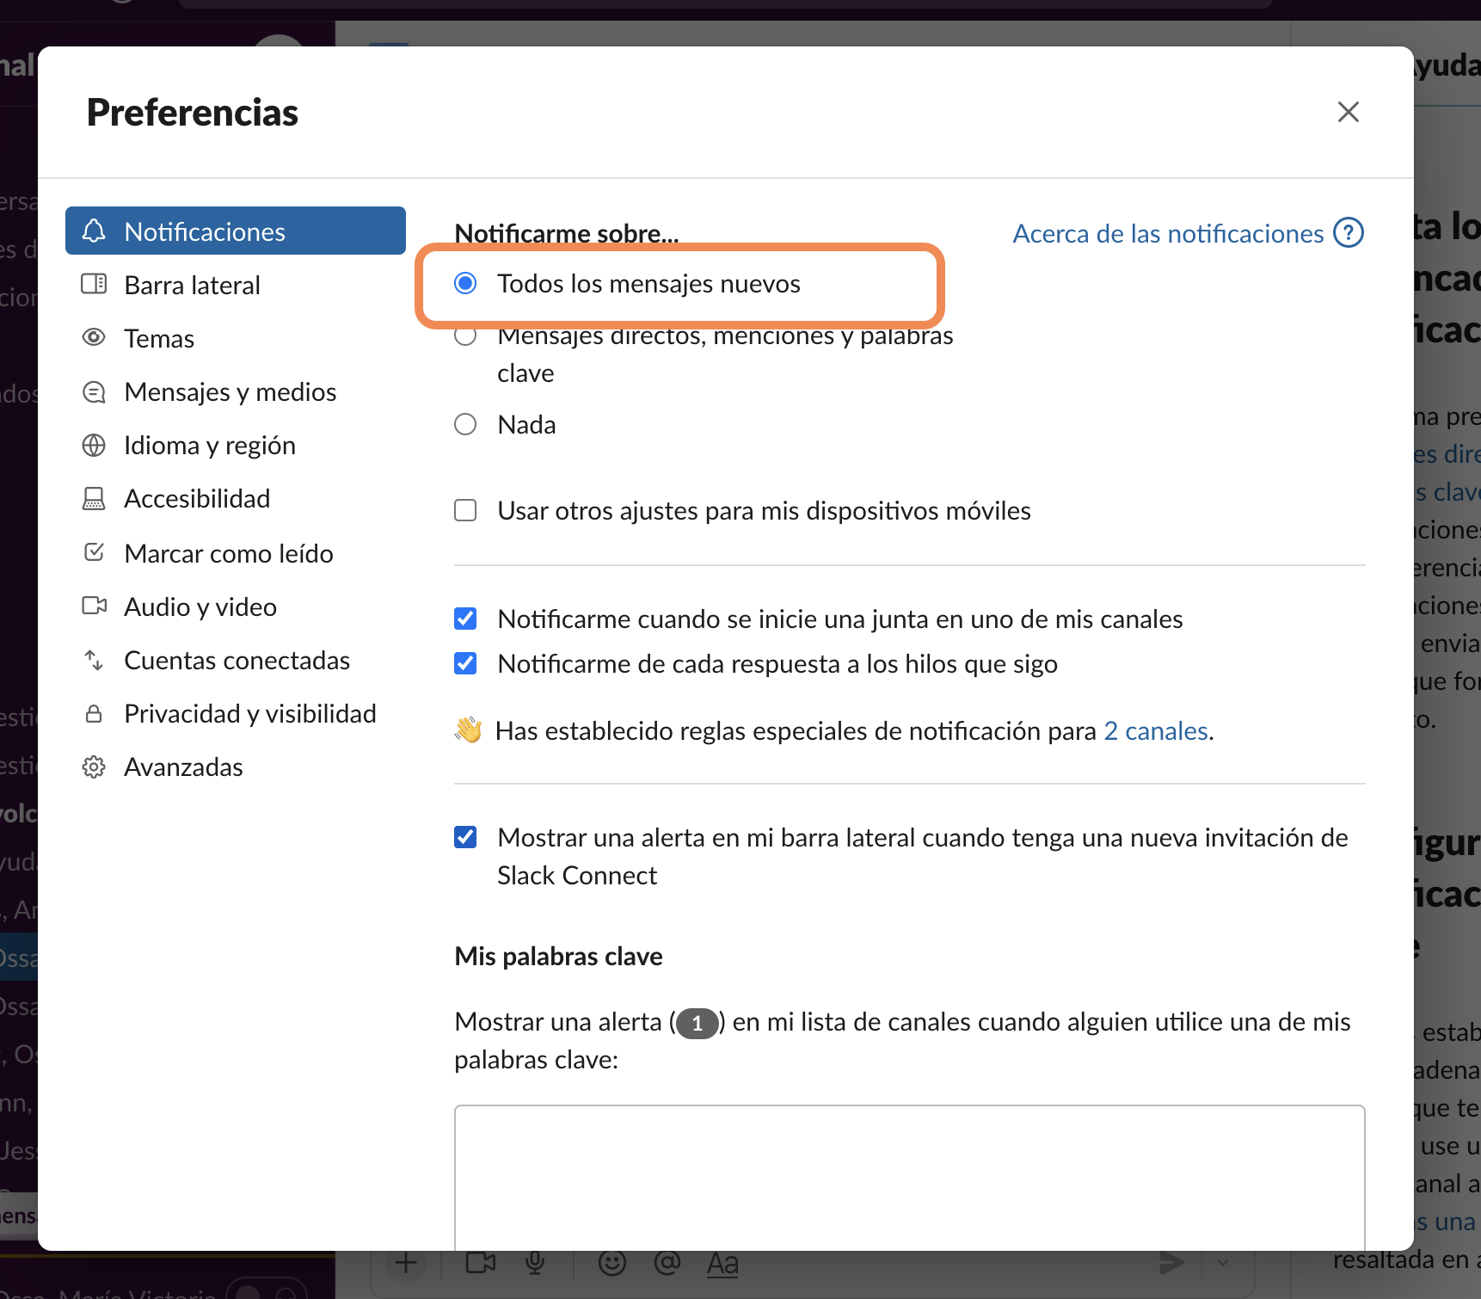Viewport: 1481px width, 1299px height.
Task: Toggle Notificarme de cada respuesta a hilos
Action: pyautogui.click(x=465, y=663)
